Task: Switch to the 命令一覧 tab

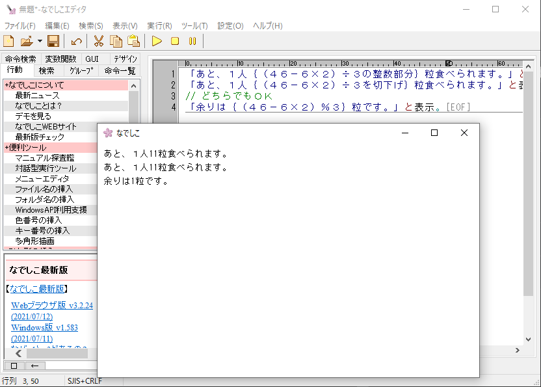Action: coord(120,70)
